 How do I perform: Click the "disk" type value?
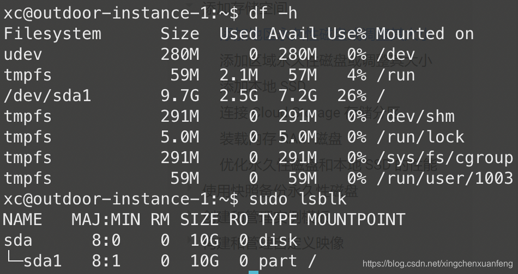click(278, 240)
